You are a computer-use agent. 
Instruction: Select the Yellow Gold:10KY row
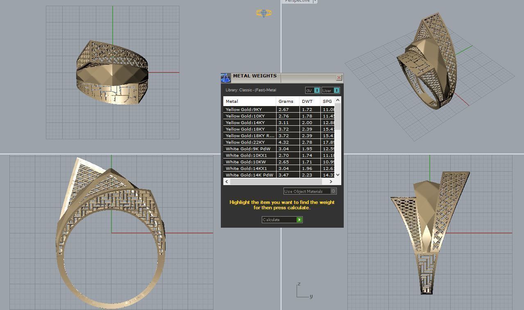pyautogui.click(x=279, y=116)
